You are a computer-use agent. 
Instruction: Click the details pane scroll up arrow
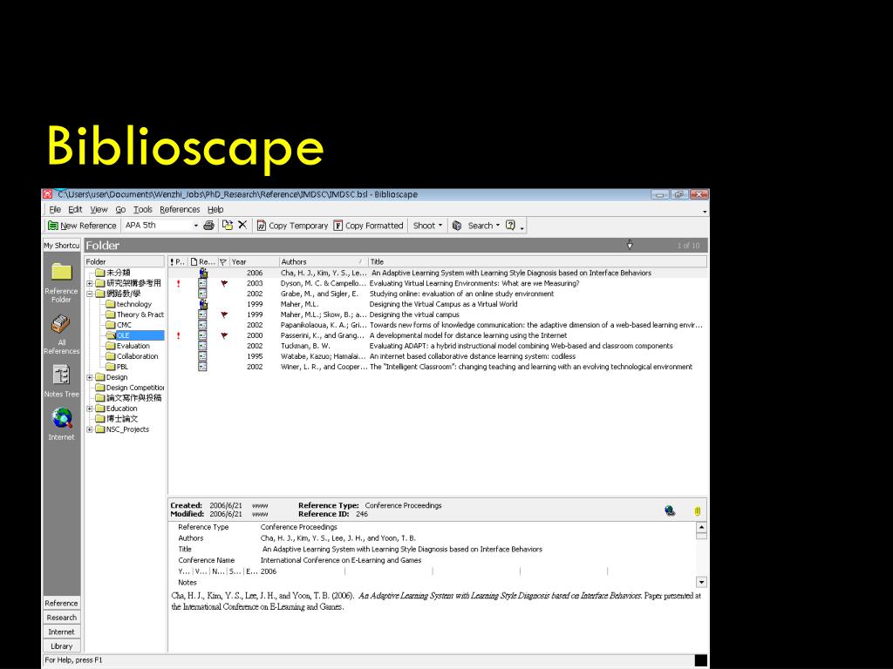(x=702, y=527)
